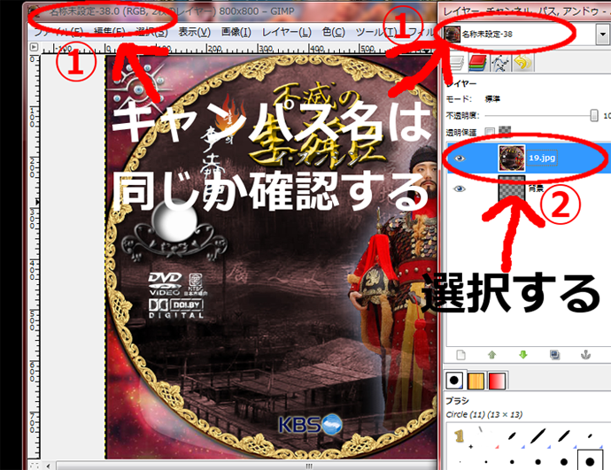Open the 編集(E) menu
611x470 pixels.
[110, 32]
